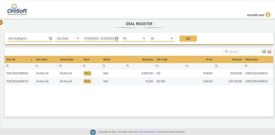Click the GO button
The width and height of the screenshot is (275, 135).
click(x=188, y=39)
